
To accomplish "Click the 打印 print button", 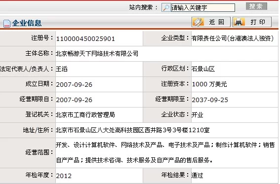I will coord(252,22).
